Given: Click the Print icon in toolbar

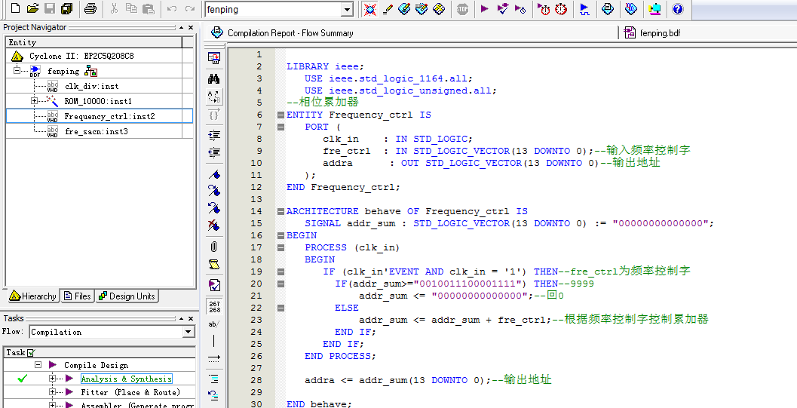Looking at the screenshot, I should [90, 9].
